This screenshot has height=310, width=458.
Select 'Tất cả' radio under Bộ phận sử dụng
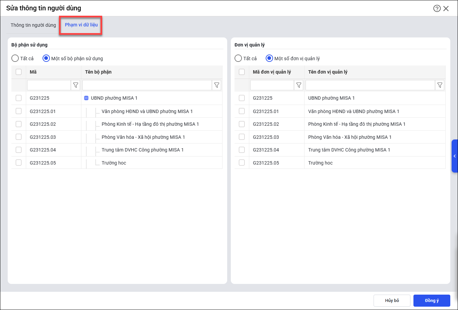[15, 59]
